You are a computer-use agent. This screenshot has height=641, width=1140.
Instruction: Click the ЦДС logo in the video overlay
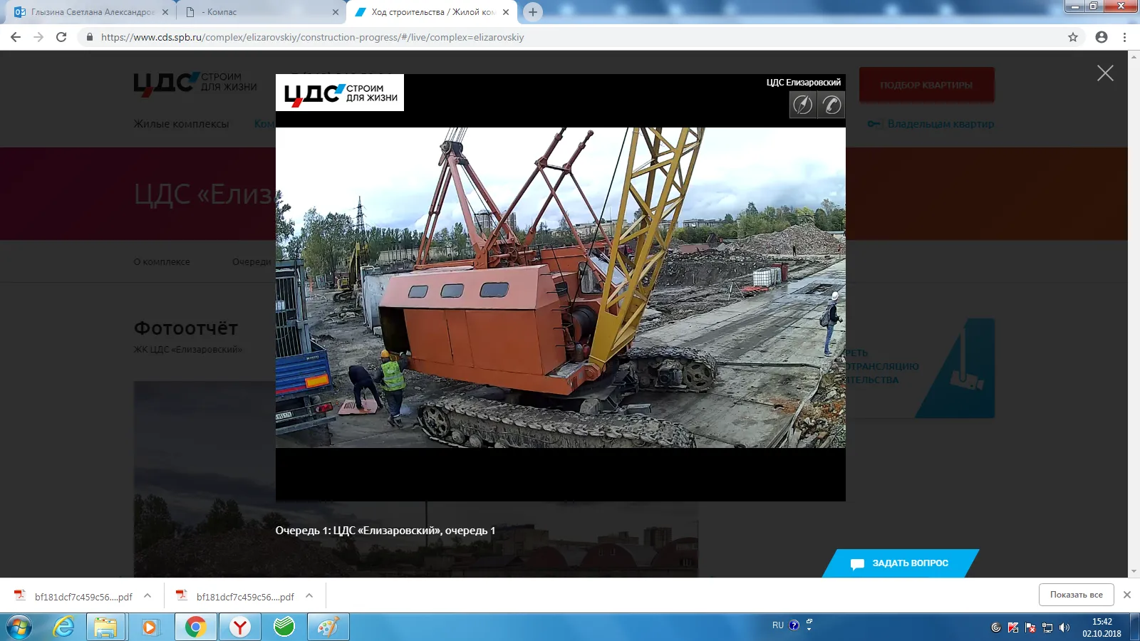pyautogui.click(x=340, y=93)
